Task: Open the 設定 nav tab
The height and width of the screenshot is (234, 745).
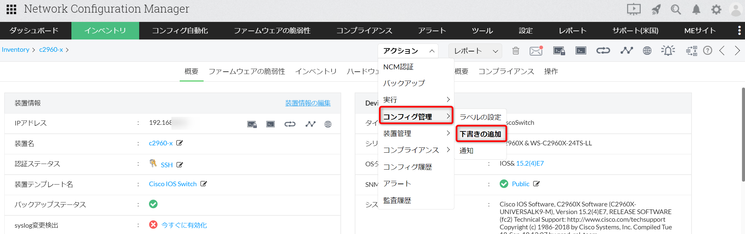Action: [x=526, y=31]
